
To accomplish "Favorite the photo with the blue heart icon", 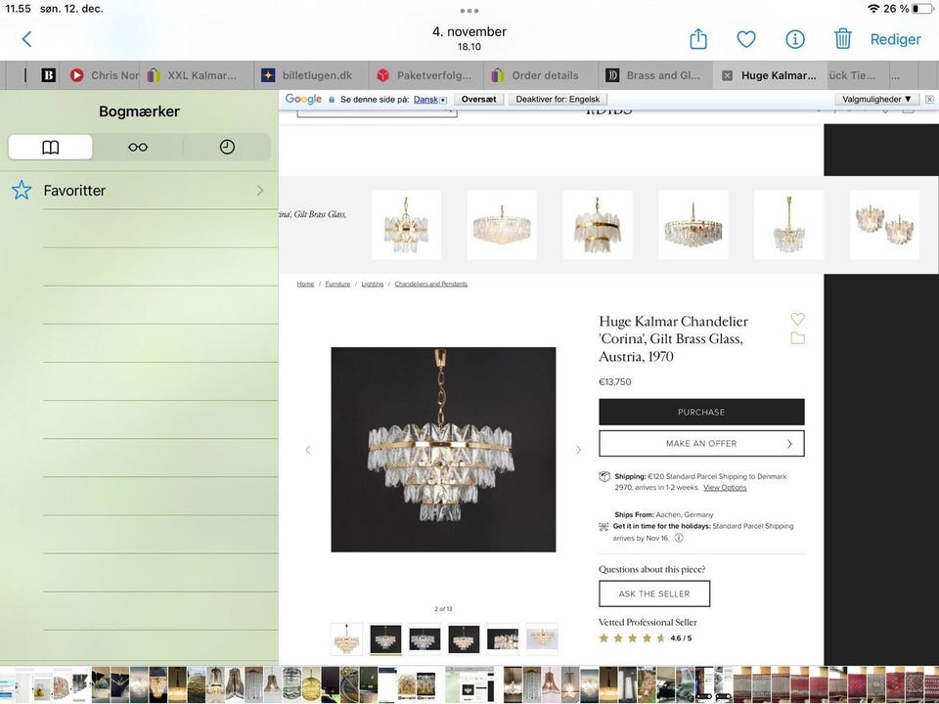I will (746, 39).
